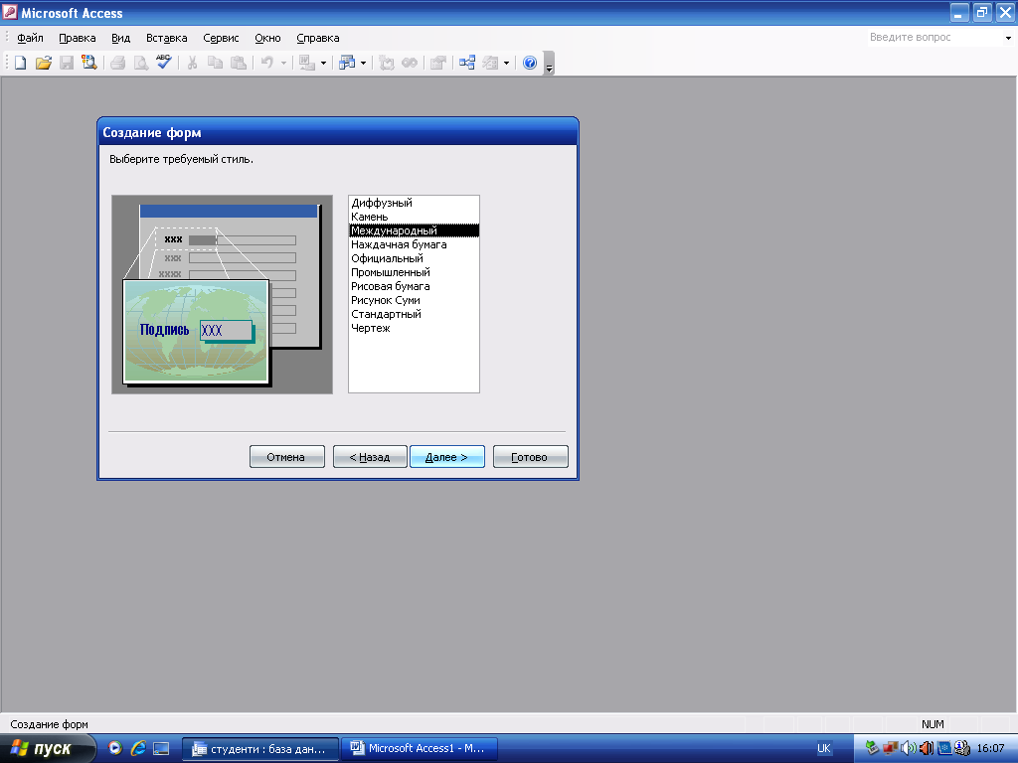This screenshot has height=763, width=1018.
Task: Click the Введите вопрос input field
Action: (933, 38)
